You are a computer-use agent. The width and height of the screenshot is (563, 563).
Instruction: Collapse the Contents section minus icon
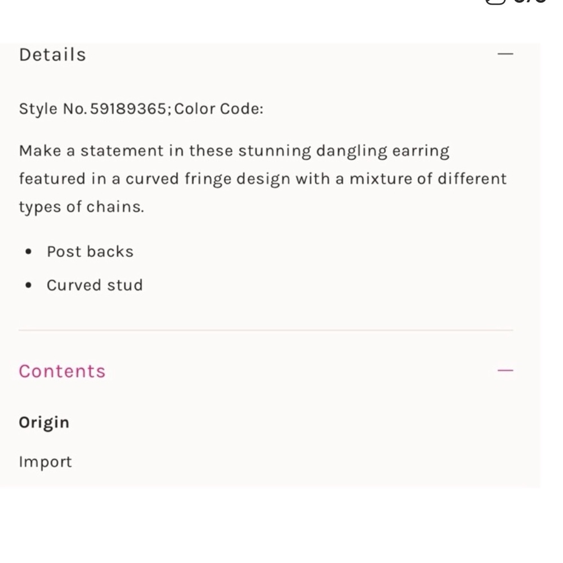(506, 370)
